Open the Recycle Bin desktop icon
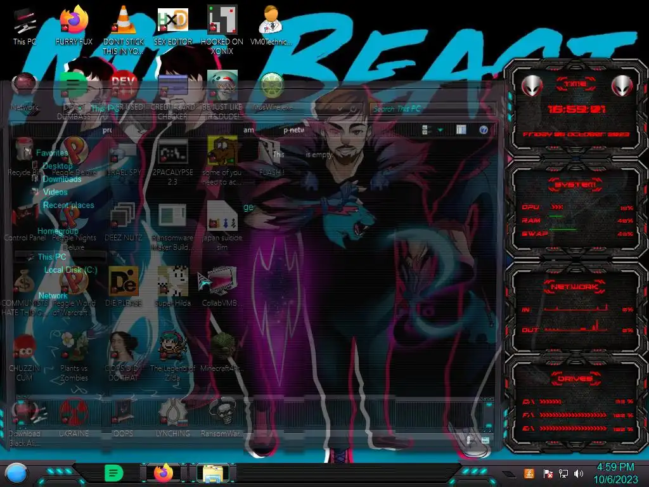This screenshot has height=487, width=649. click(24, 157)
